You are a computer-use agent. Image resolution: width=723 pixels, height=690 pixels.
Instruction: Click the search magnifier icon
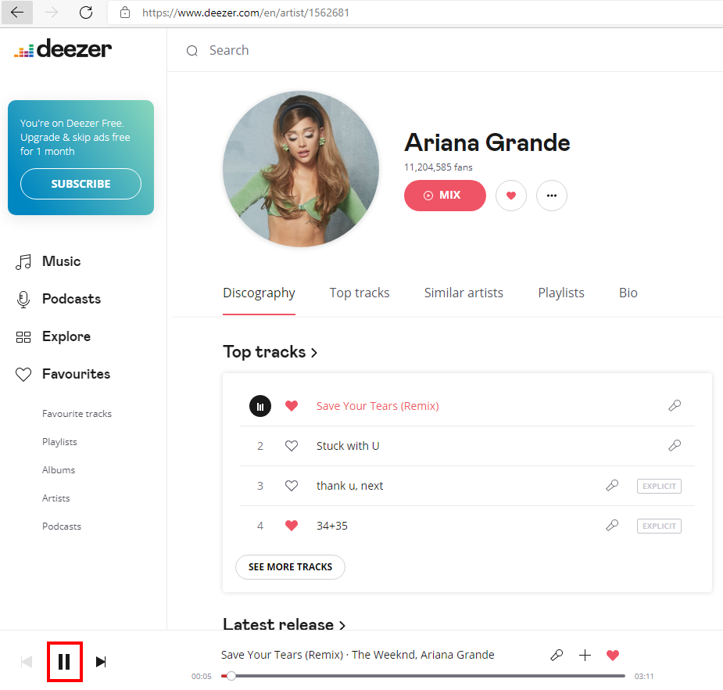[191, 51]
